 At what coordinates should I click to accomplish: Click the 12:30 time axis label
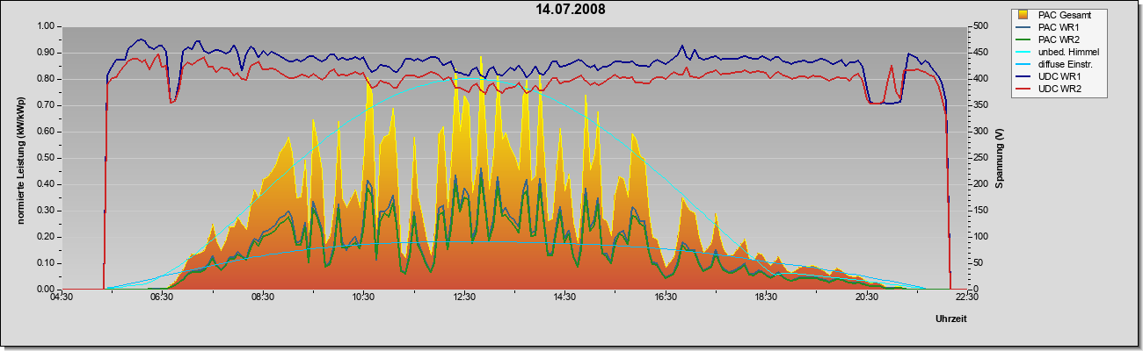click(464, 298)
